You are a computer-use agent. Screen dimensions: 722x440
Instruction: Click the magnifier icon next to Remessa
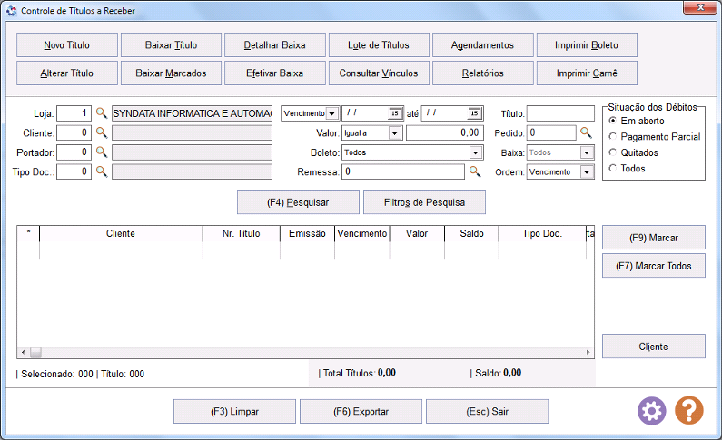[474, 171]
